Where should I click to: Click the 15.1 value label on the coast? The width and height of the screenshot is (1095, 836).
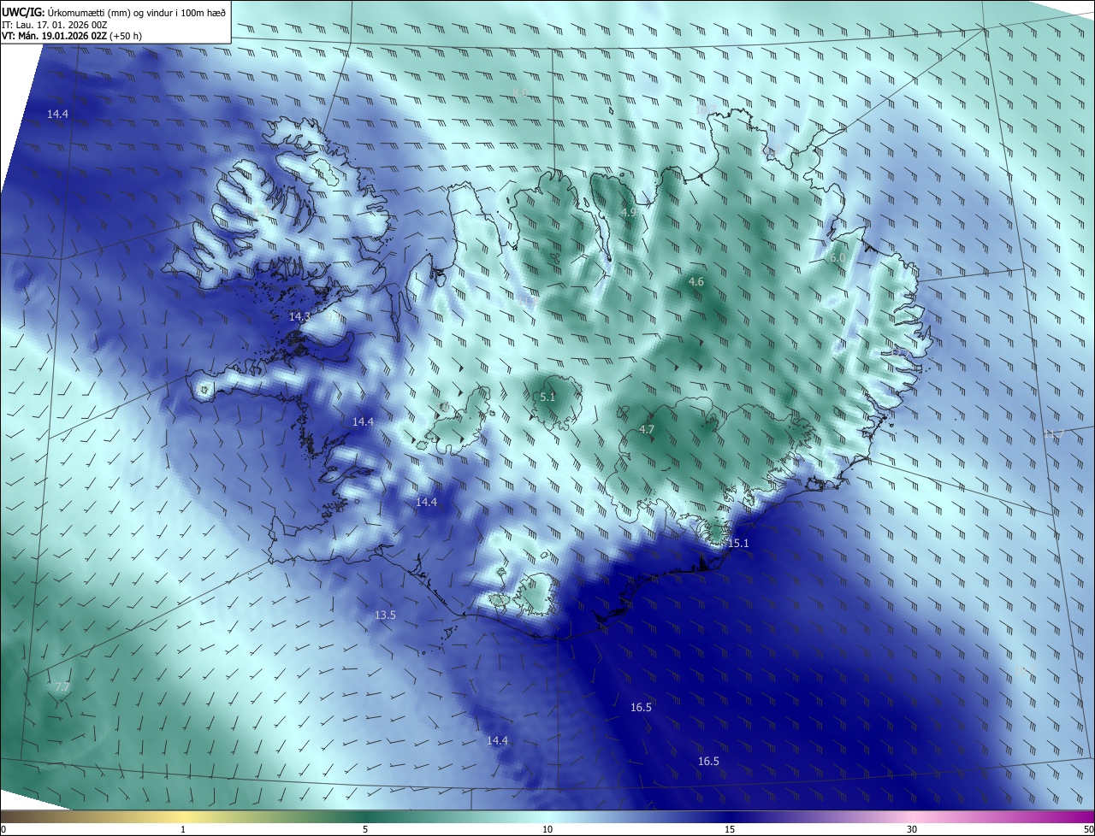click(x=738, y=543)
